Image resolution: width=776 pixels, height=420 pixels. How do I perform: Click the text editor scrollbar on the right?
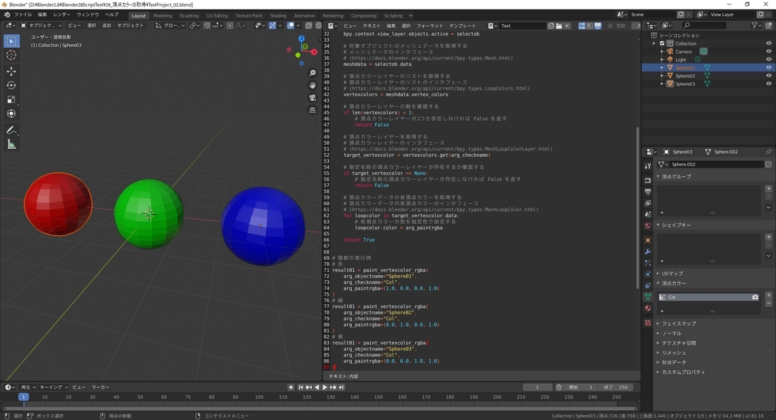[x=636, y=194]
